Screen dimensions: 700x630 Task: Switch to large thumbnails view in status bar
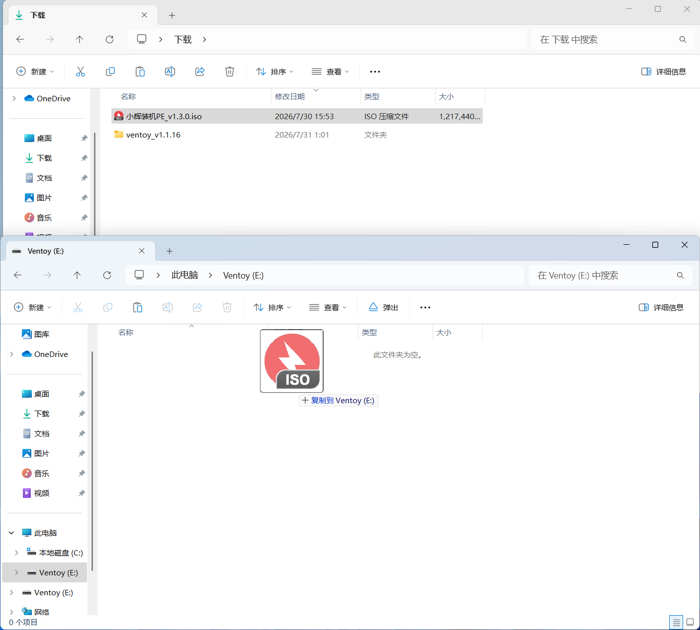[690, 622]
